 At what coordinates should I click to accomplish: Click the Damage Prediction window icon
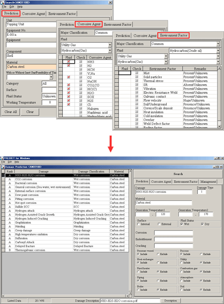[3, 167]
